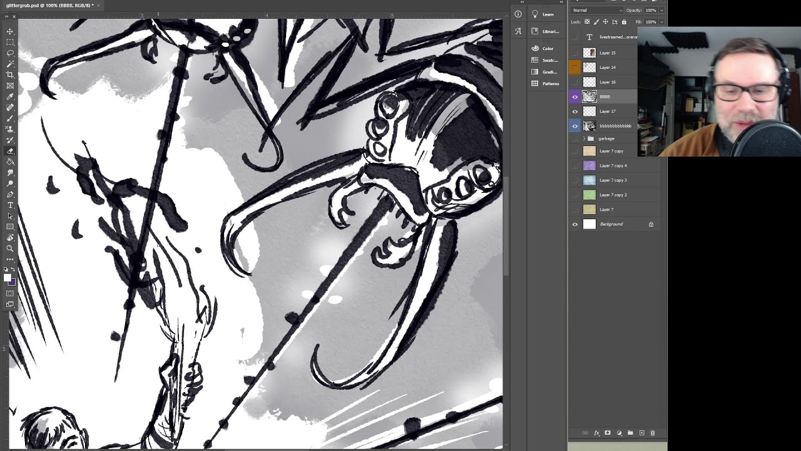The width and height of the screenshot is (801, 451).
Task: Open the Glyphs panel icon
Action: tap(518, 31)
